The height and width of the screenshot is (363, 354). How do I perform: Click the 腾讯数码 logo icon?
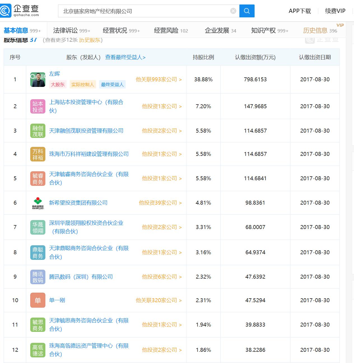pyautogui.click(x=38, y=277)
